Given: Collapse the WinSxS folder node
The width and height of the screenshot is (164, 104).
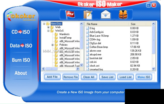Looking at the screenshot, I should [x=48, y=31].
